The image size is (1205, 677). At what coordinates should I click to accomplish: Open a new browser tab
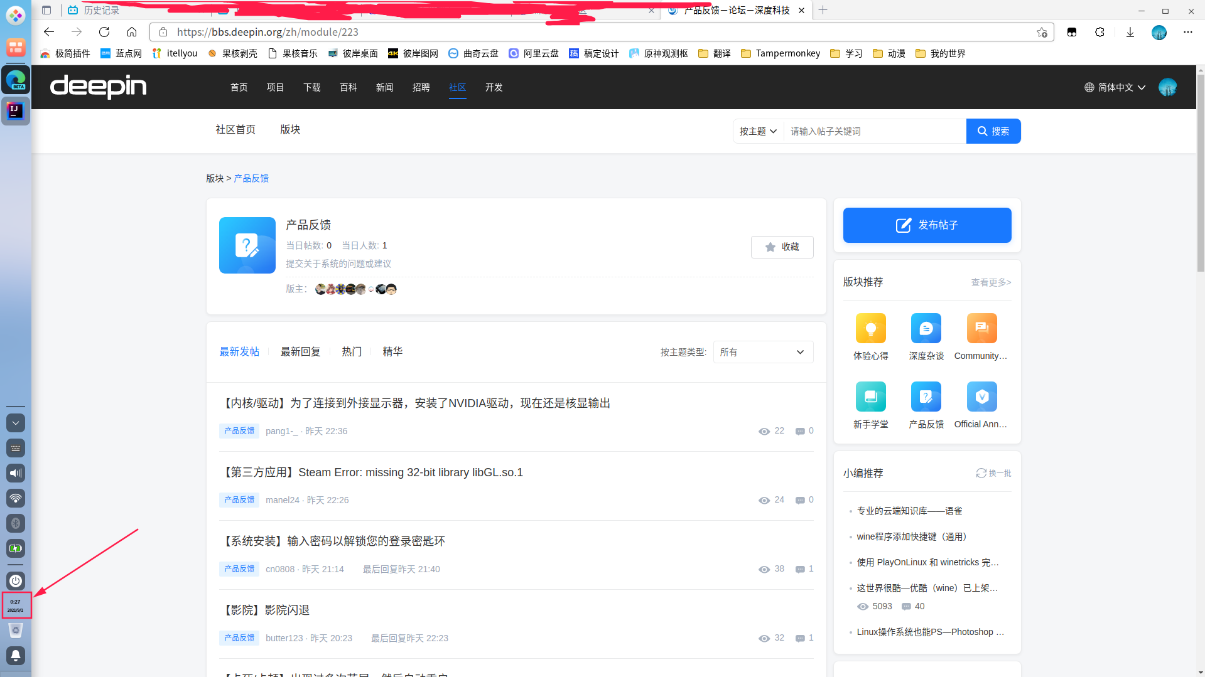pyautogui.click(x=823, y=10)
